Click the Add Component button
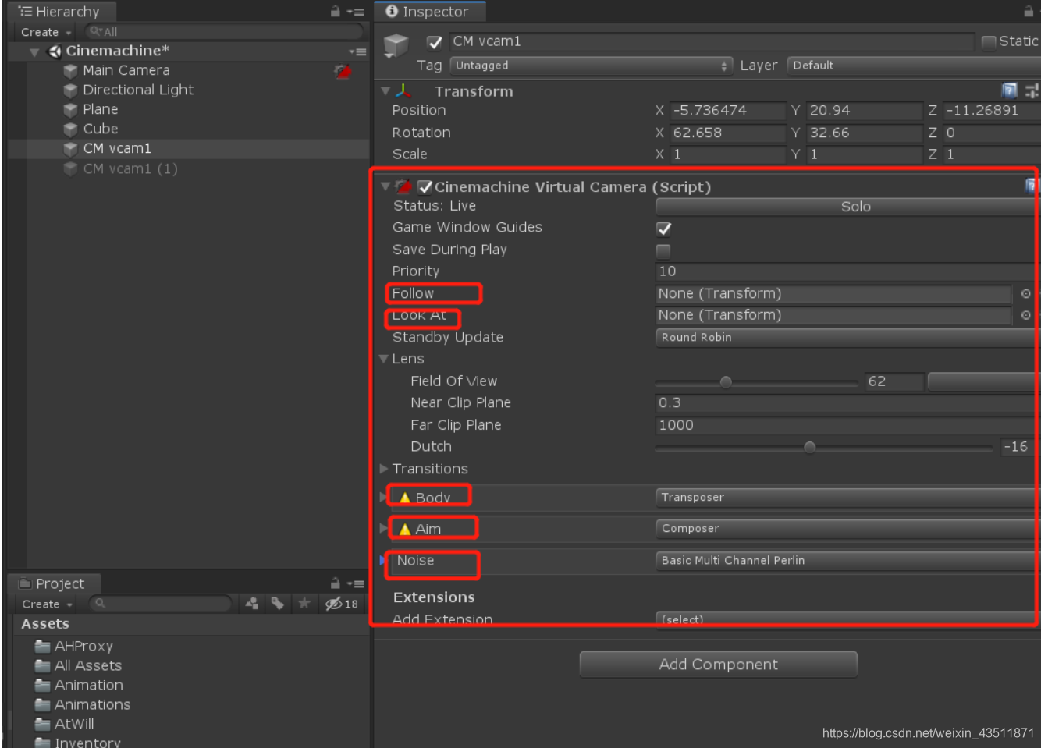Image resolution: width=1041 pixels, height=748 pixels. [718, 665]
